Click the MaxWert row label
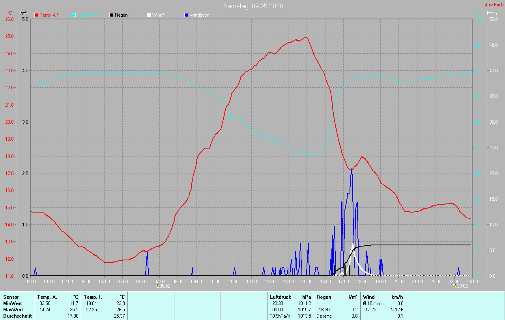The image size is (505, 320). tap(13, 310)
